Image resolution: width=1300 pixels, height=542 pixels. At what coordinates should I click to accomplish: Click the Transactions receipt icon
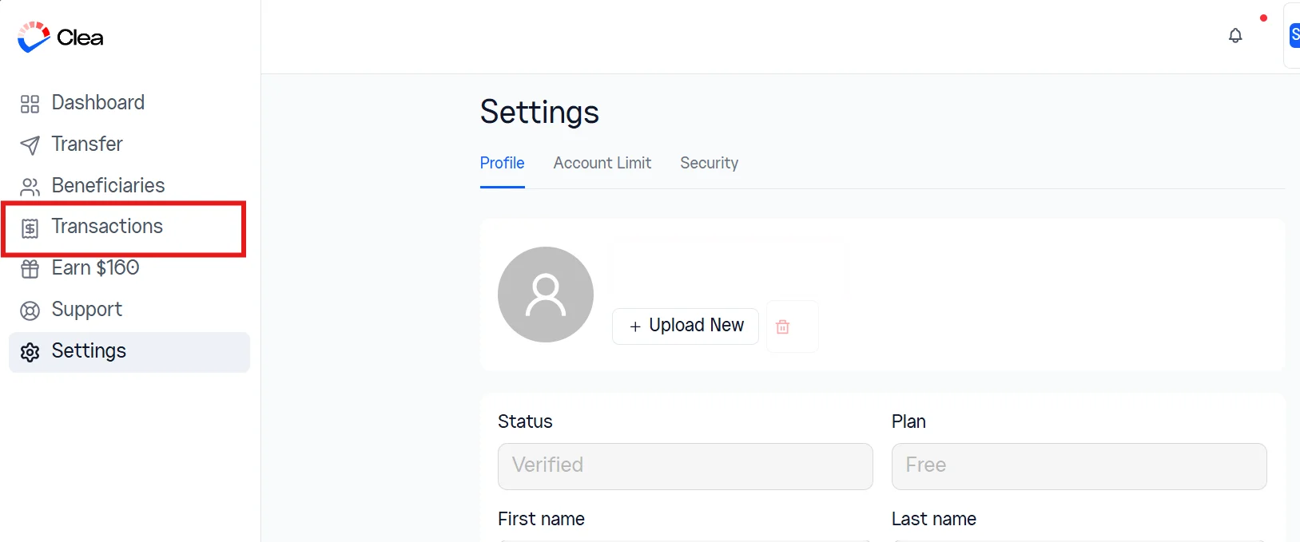click(30, 228)
